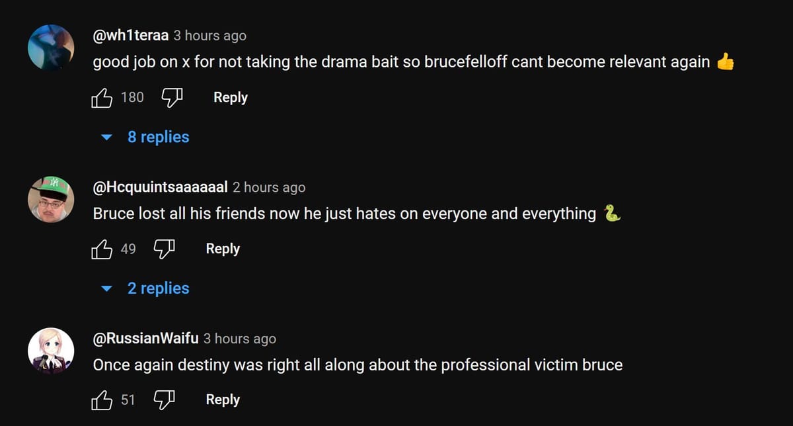Like @RussianWaifu's comment about destiny

click(x=102, y=400)
